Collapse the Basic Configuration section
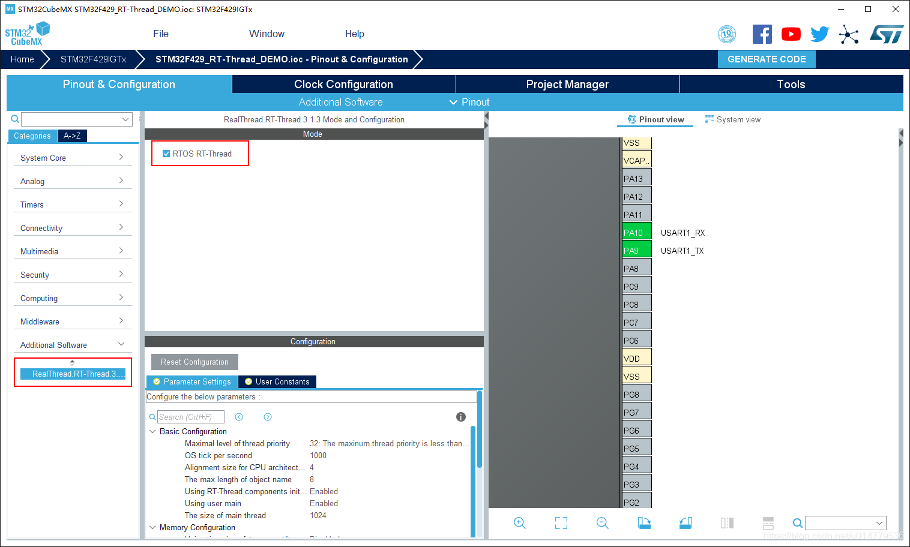Image resolution: width=910 pixels, height=547 pixels. coord(152,431)
